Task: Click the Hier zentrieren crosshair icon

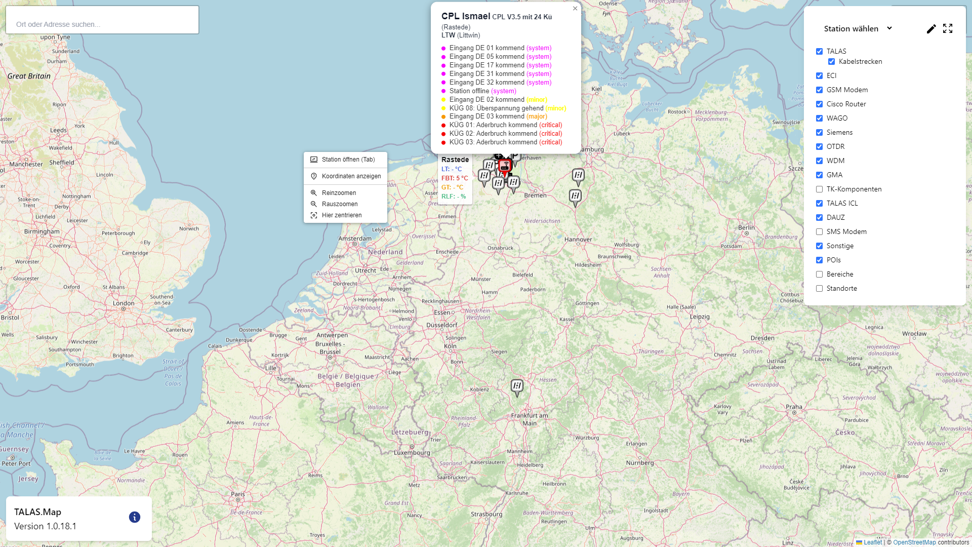Action: pos(314,215)
